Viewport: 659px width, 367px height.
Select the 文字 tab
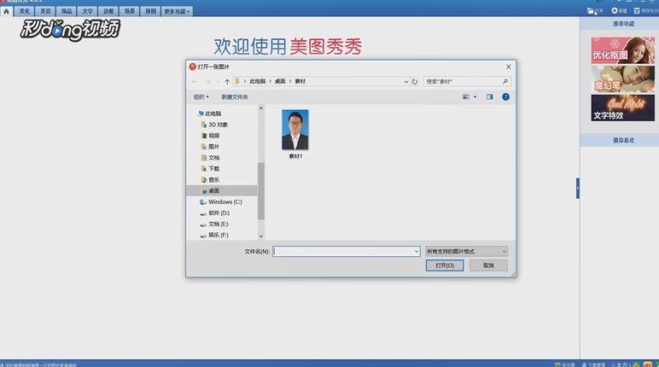(87, 11)
